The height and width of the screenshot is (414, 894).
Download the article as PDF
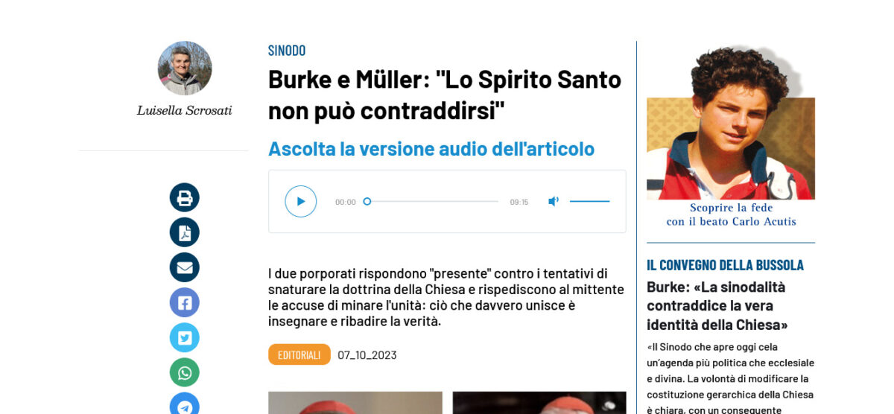(185, 232)
